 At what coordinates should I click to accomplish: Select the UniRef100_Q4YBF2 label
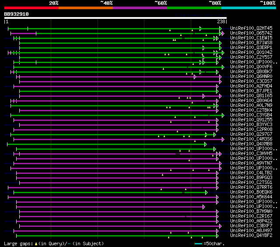pos(251,236)
